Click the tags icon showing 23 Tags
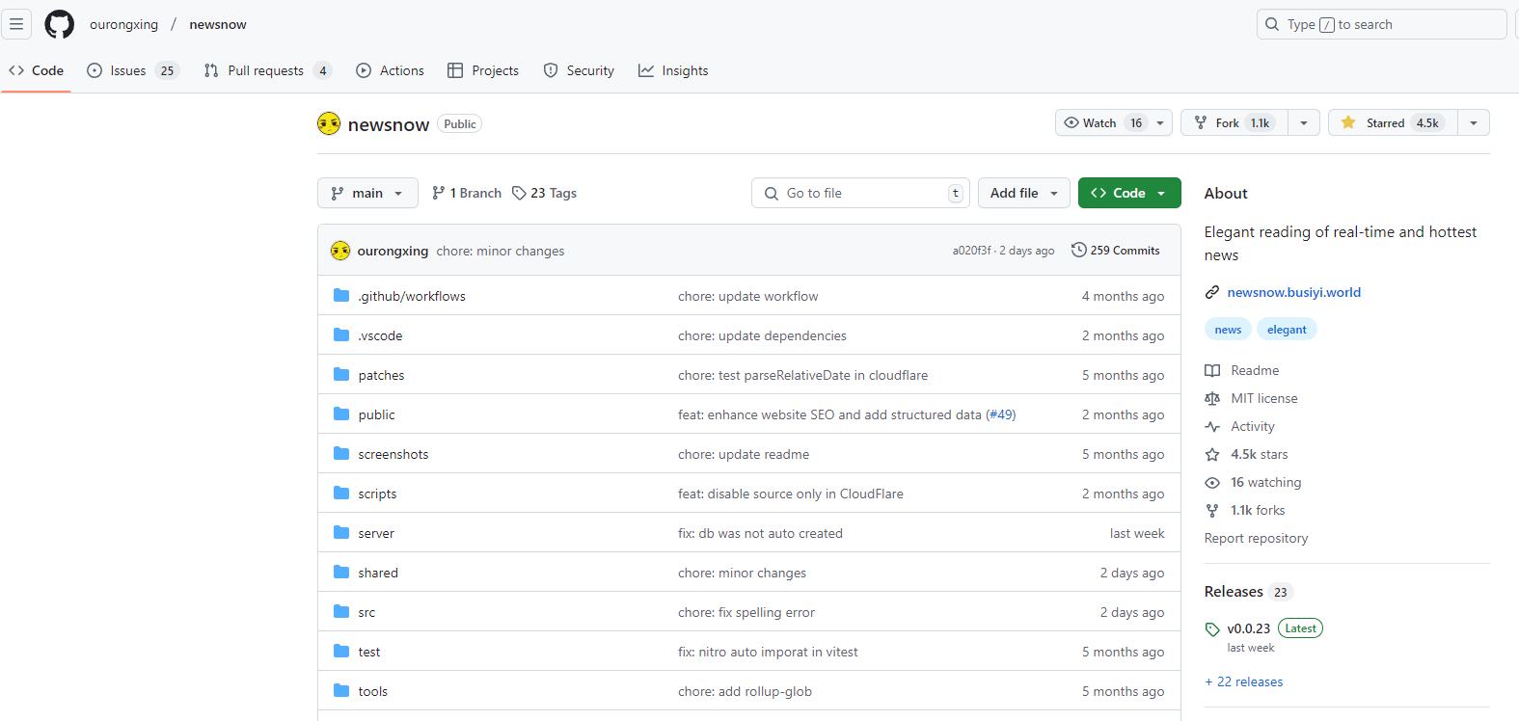 pyautogui.click(x=519, y=194)
